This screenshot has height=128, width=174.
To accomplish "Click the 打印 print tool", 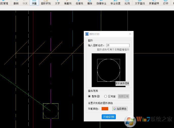I will click(165, 3).
